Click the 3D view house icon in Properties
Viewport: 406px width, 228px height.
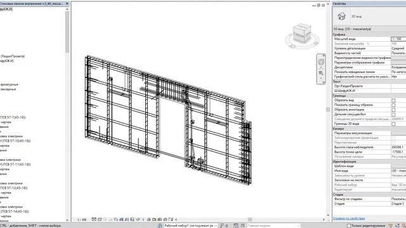click(341, 16)
